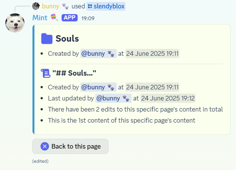Image resolution: width=236 pixels, height=170 pixels.
Task: Click the slash command icon beside slendyblox
Action: (x=90, y=6)
